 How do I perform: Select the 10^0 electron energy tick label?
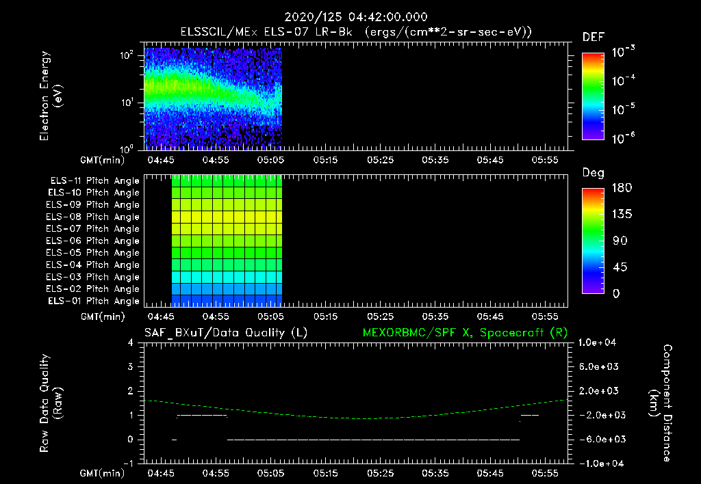click(127, 148)
